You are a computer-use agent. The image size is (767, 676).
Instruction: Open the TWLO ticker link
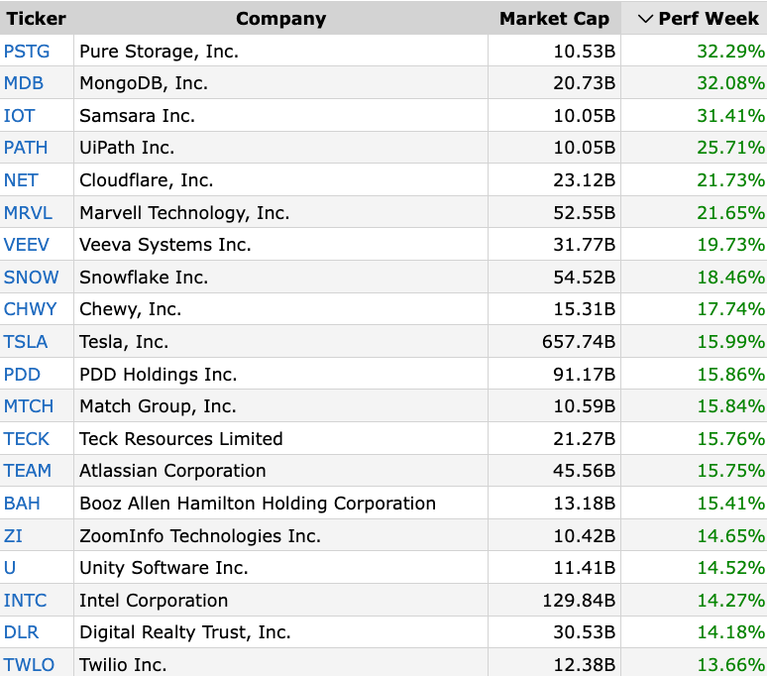click(x=29, y=665)
